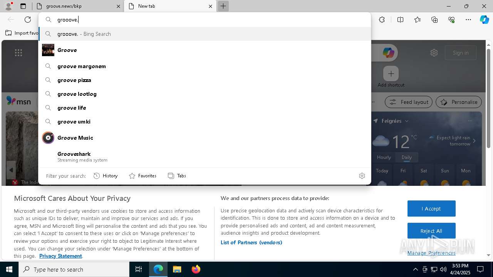Image resolution: width=493 pixels, height=277 pixels.
Task: Pick the 'groove margonem' suggestion
Action: [x=205, y=66]
